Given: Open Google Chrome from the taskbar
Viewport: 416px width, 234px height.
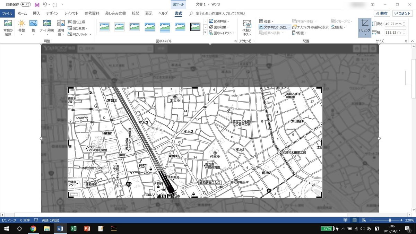Looking at the screenshot, I should [x=33, y=228].
